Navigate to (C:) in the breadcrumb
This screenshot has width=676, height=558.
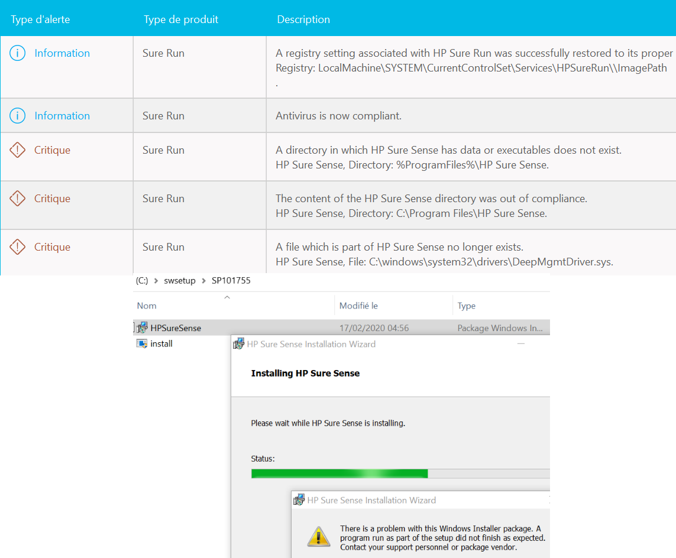click(142, 280)
